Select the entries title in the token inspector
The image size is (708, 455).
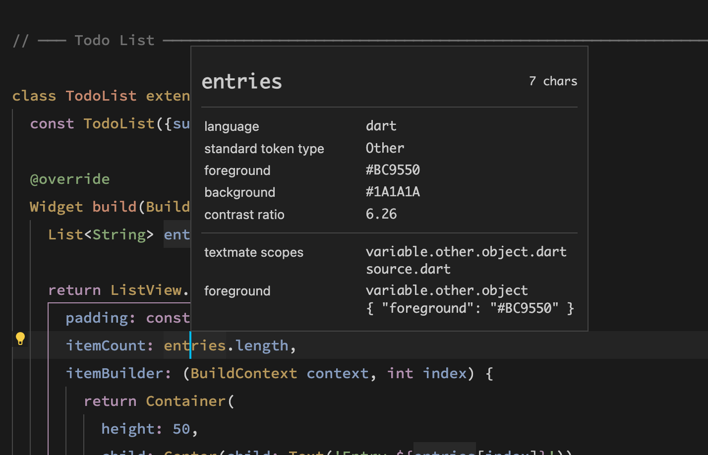tap(241, 81)
